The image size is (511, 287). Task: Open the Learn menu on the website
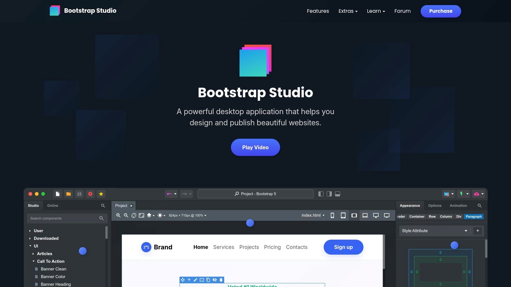(x=376, y=11)
